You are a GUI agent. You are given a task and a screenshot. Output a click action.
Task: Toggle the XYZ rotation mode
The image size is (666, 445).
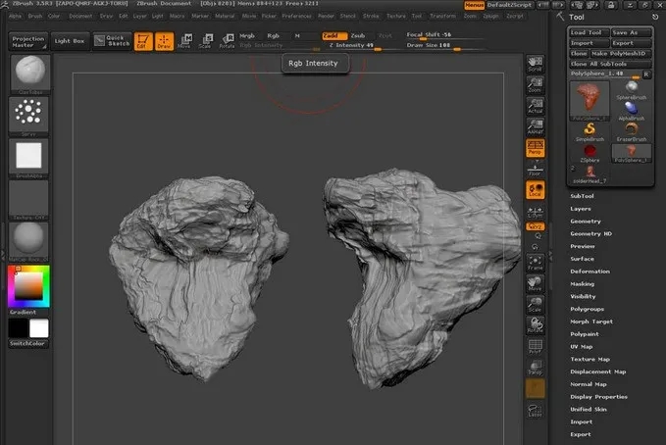536,226
